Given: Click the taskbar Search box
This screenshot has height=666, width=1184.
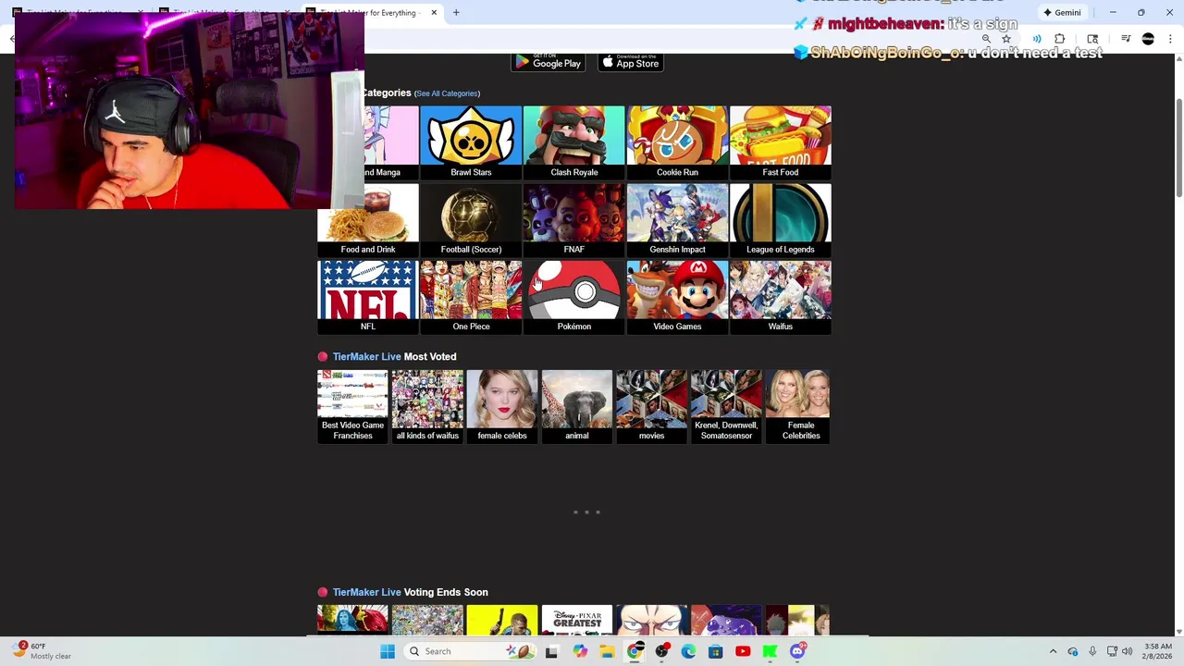Looking at the screenshot, I should (x=468, y=651).
